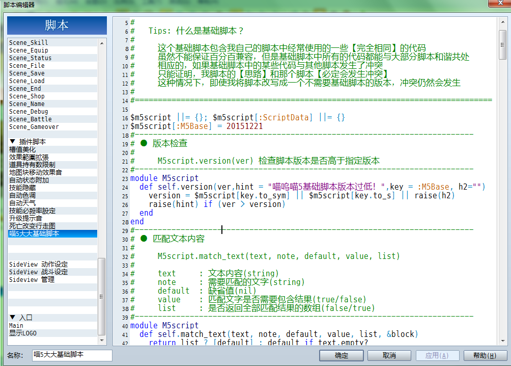The width and height of the screenshot is (511, 366).
Task: Select the Scene_Gameover script
Action: click(52, 127)
